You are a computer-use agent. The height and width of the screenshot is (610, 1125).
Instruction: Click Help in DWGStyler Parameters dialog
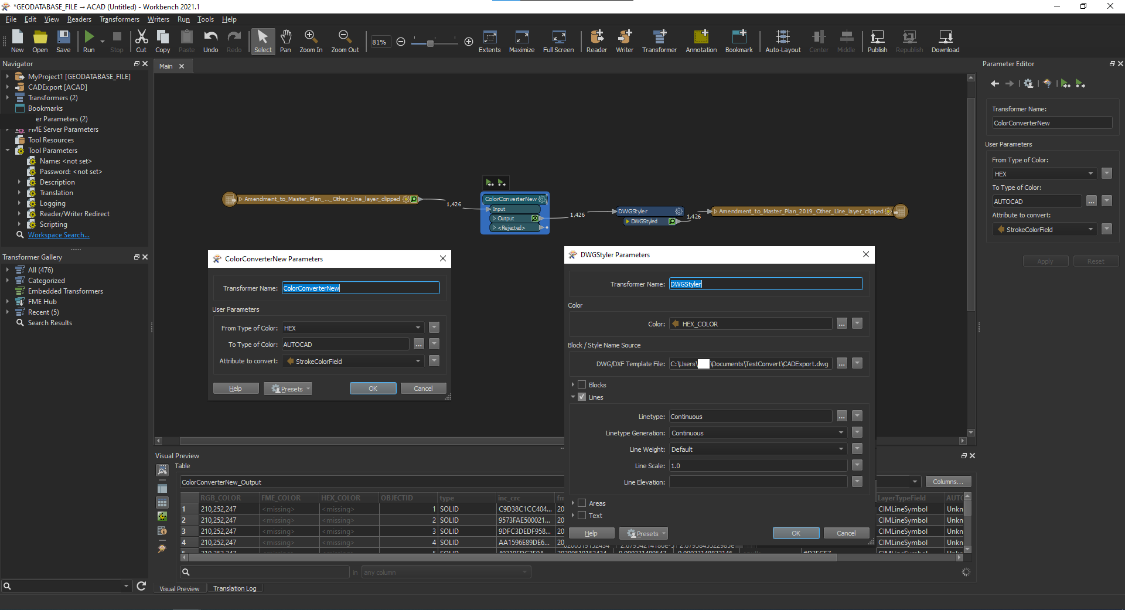coord(591,533)
